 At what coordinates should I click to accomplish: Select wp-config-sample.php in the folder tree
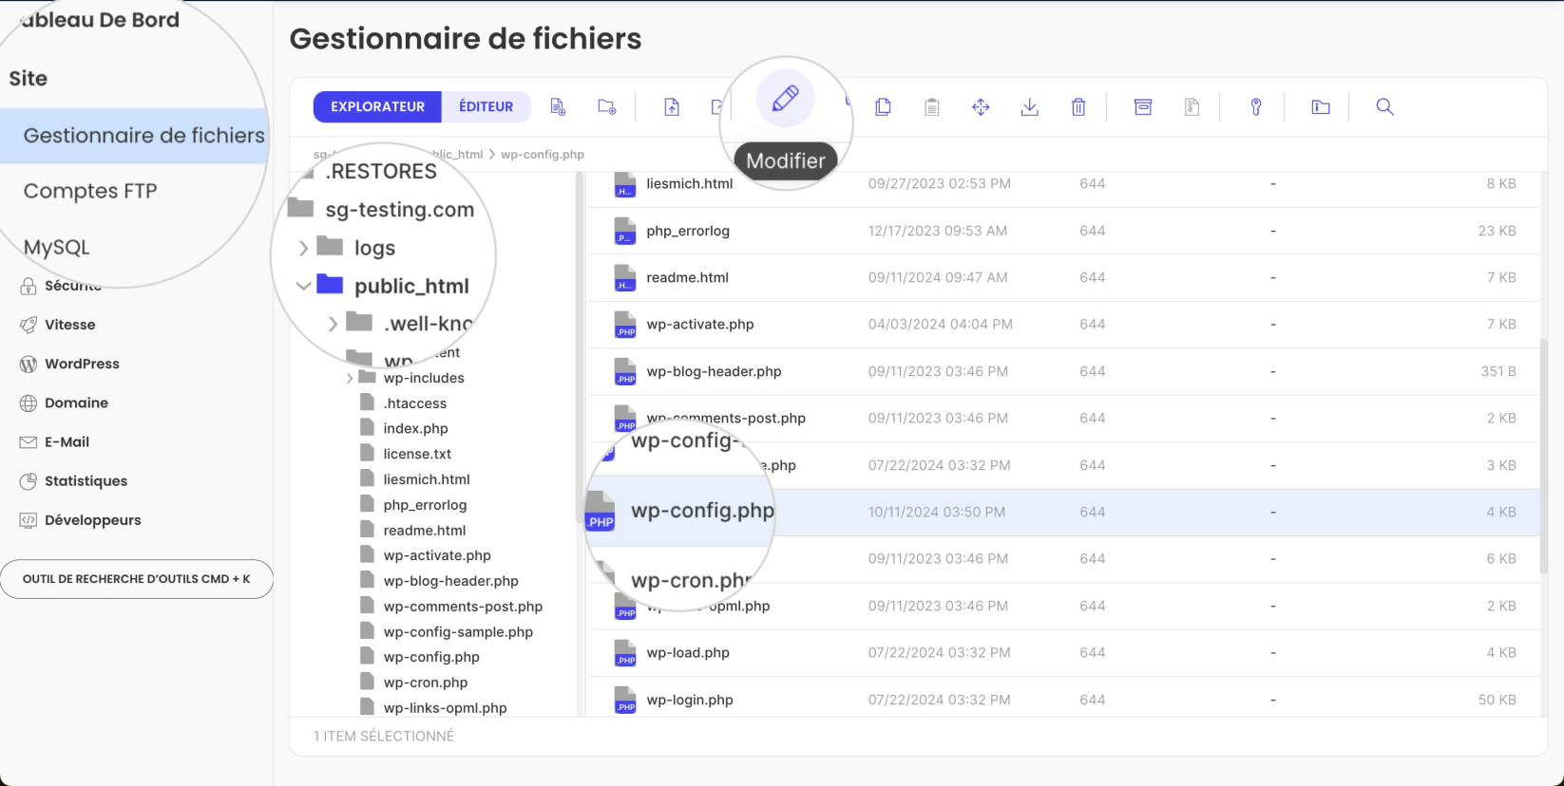[x=458, y=632]
